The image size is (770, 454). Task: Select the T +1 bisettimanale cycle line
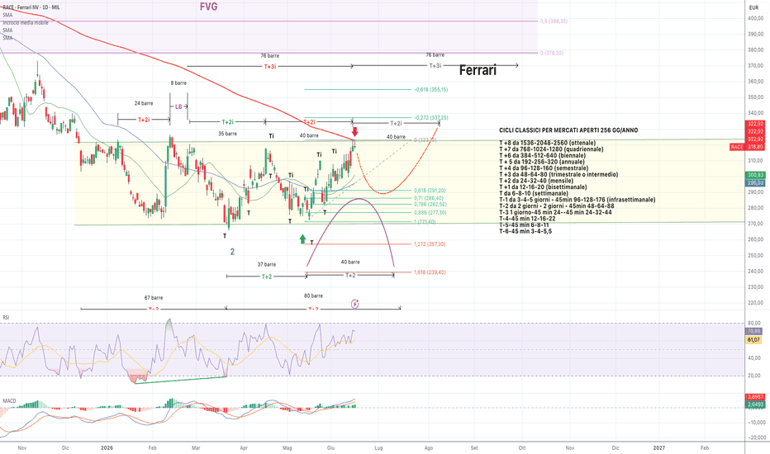coord(542,187)
